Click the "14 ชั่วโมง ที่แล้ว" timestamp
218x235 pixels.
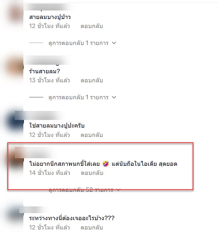(x=50, y=173)
